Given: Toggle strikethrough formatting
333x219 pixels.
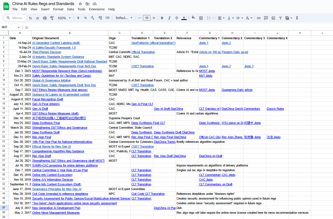Looking at the screenshot, I should pyautogui.click(x=176, y=18).
